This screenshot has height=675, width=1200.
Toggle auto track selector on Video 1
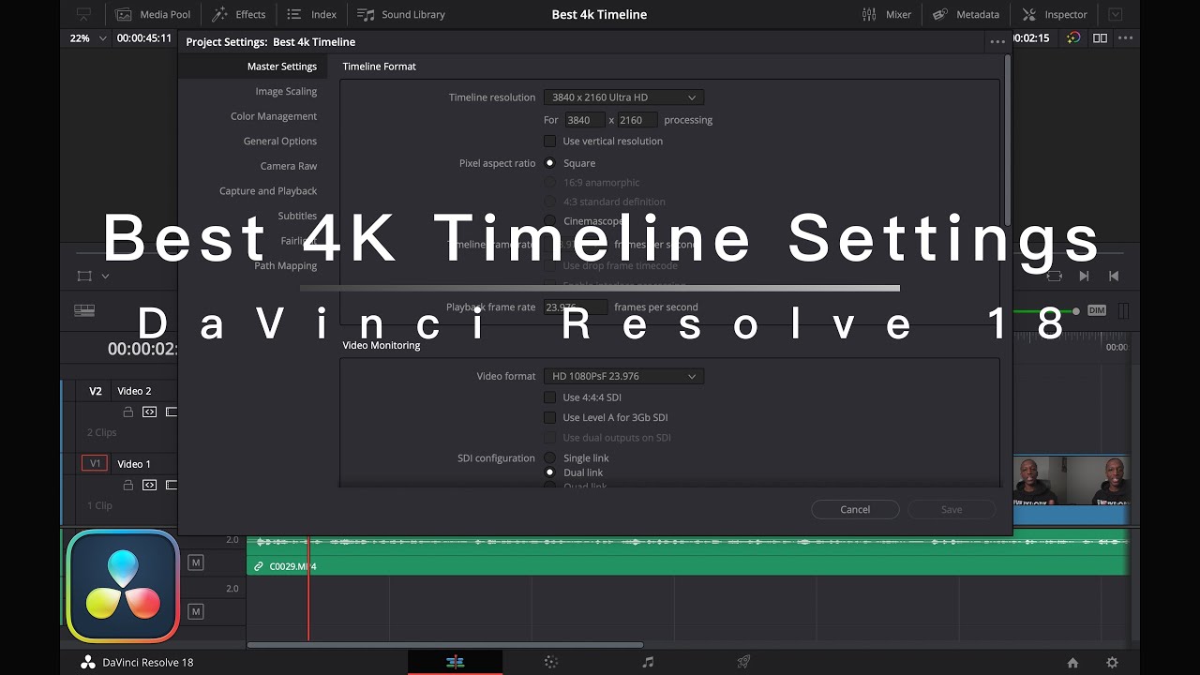[149, 485]
